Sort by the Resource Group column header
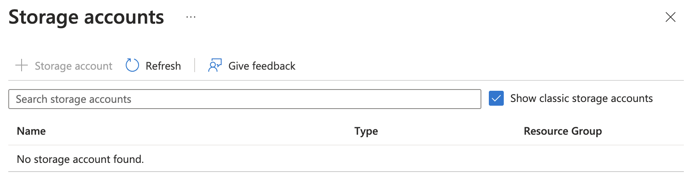This screenshot has width=693, height=189. click(x=562, y=131)
